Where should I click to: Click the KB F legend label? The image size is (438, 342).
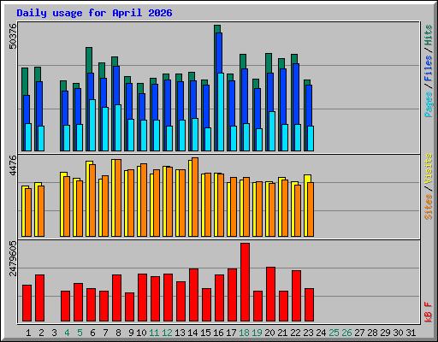(429, 312)
